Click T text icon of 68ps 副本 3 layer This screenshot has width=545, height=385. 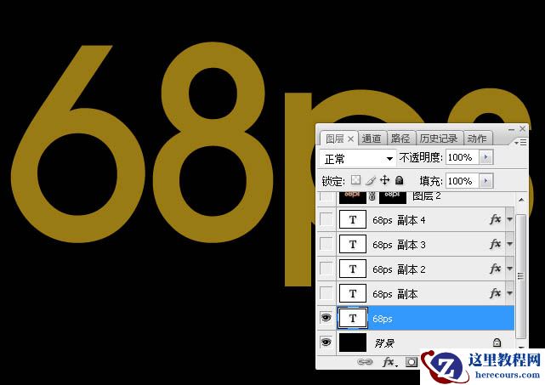coord(353,244)
